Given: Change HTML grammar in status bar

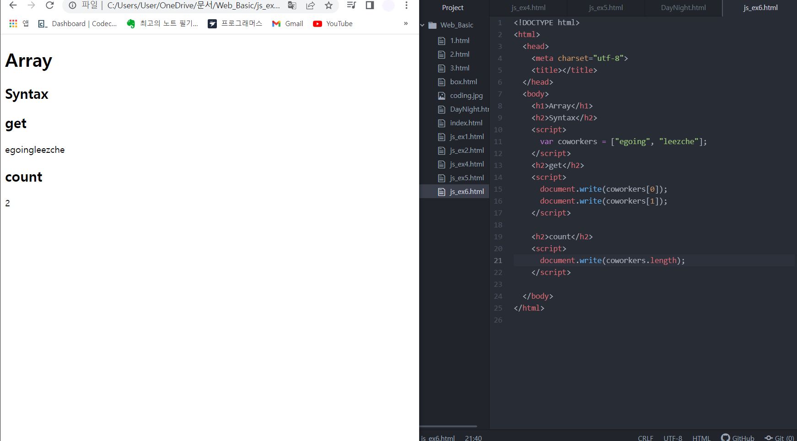Looking at the screenshot, I should click(x=701, y=438).
